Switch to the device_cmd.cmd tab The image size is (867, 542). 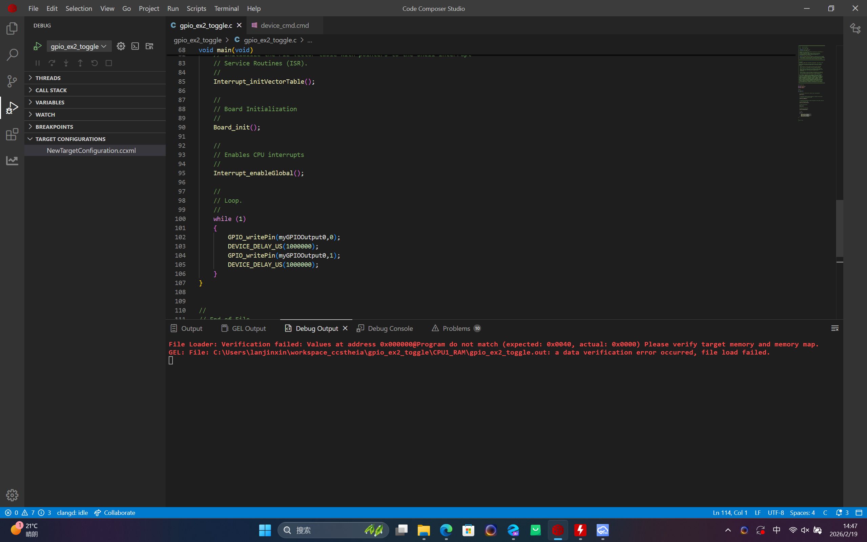[x=285, y=25]
